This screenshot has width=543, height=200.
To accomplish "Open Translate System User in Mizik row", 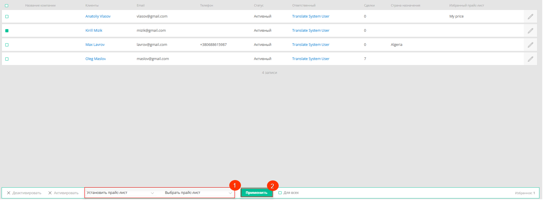I will [x=311, y=31].
